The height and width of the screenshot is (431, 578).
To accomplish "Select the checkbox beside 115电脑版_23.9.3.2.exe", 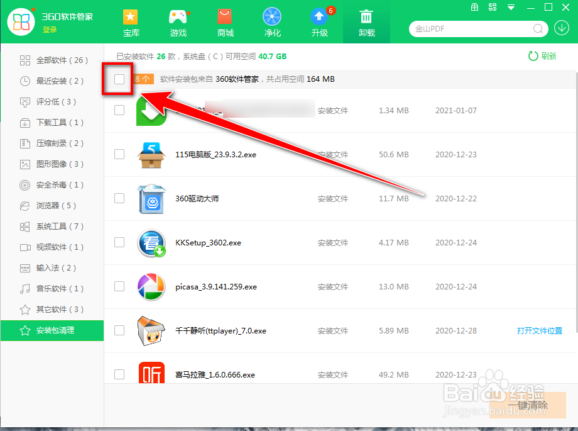I will click(x=119, y=154).
